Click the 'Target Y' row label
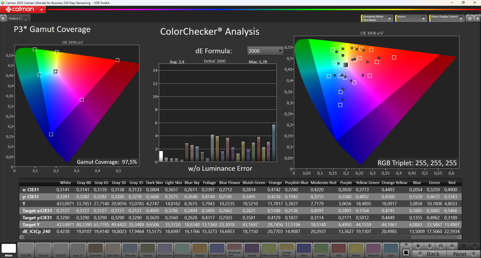481x258 pixels. tap(31, 225)
